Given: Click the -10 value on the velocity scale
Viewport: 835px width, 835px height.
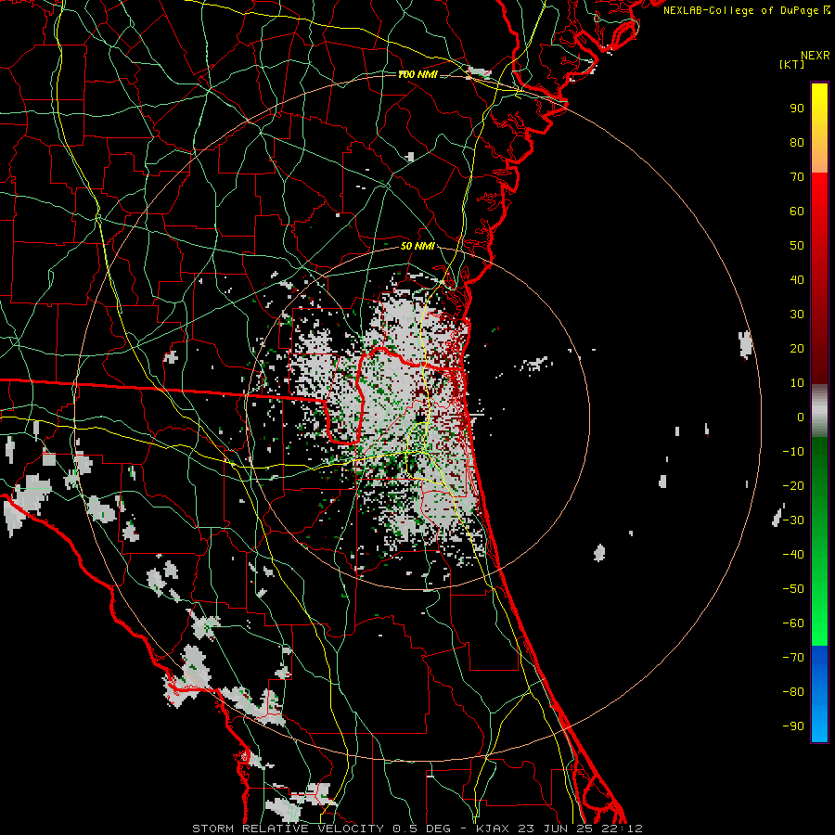Looking at the screenshot, I should click(793, 452).
